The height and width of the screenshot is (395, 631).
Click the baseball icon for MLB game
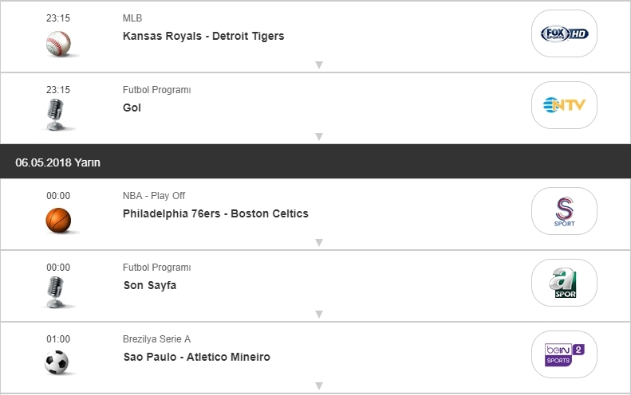pos(58,43)
